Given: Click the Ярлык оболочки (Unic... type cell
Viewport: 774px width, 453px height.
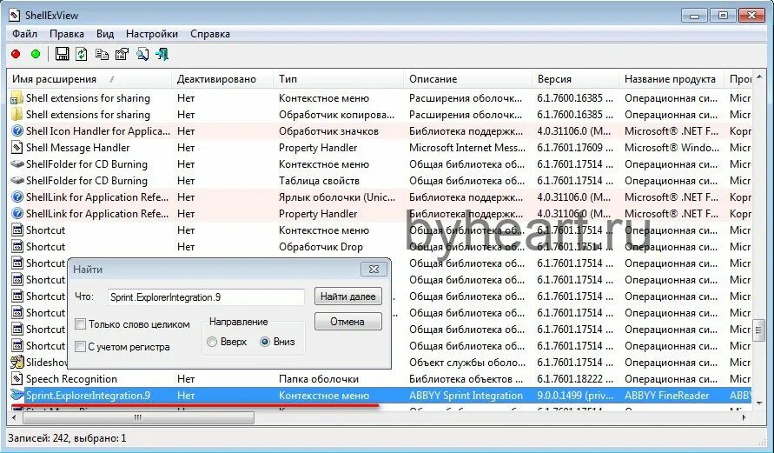Looking at the screenshot, I should (337, 197).
